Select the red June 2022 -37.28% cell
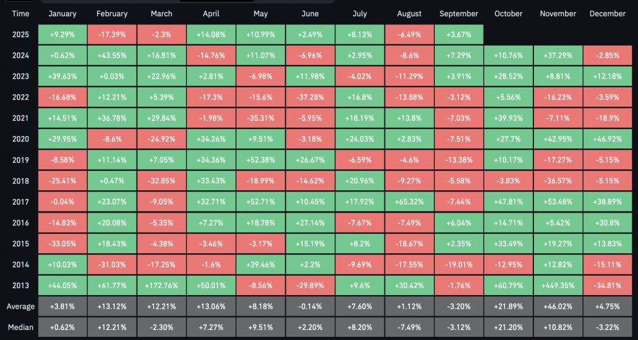Viewport: 638px width, 340px height. tap(310, 97)
